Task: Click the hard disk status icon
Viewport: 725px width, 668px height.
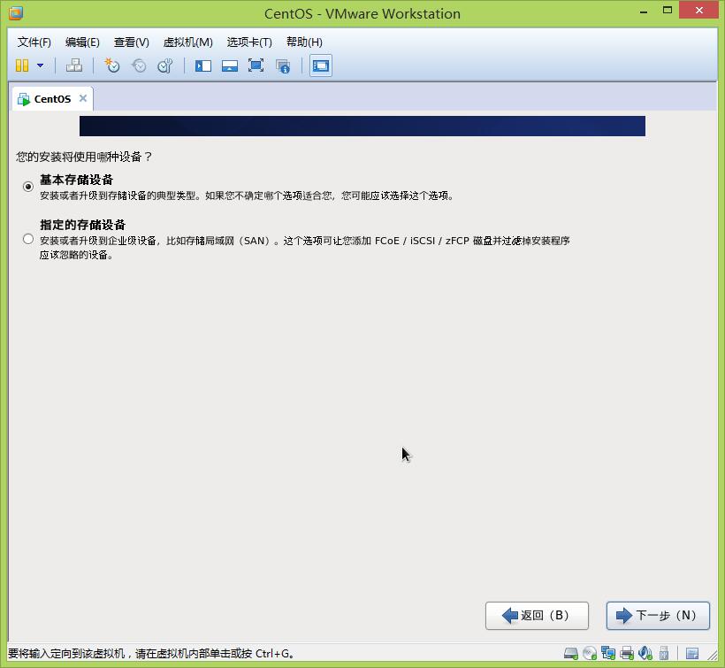Action: pos(571,654)
